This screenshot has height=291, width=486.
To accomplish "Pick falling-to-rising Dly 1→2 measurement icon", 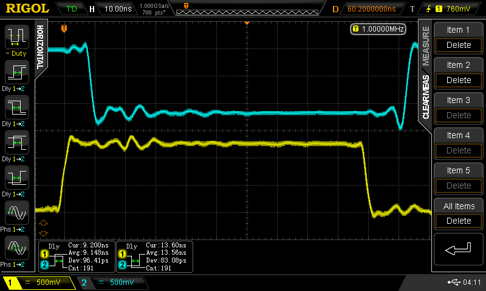I will click(17, 178).
